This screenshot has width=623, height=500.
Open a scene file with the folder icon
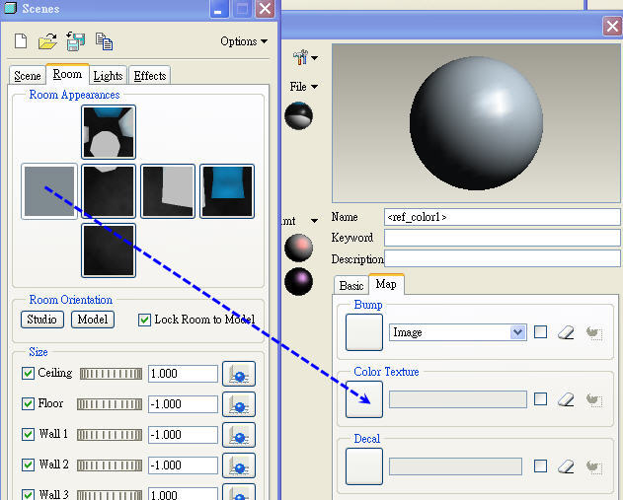tap(47, 41)
